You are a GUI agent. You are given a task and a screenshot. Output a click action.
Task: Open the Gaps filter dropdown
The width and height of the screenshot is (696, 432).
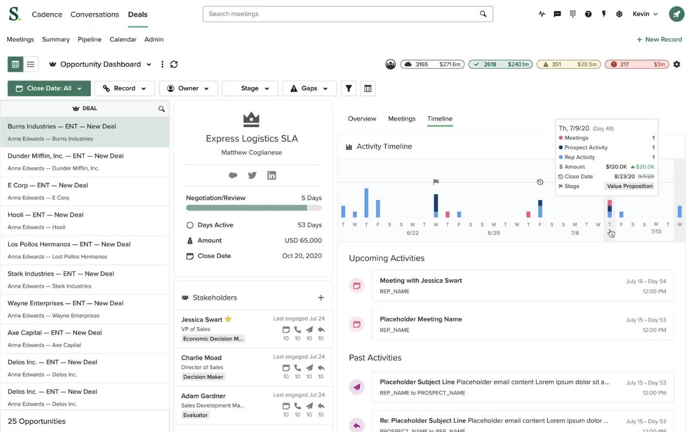(310, 88)
